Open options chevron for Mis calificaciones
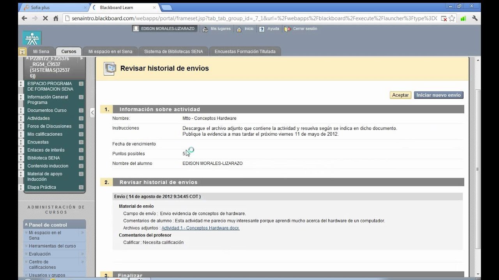 click(81, 134)
